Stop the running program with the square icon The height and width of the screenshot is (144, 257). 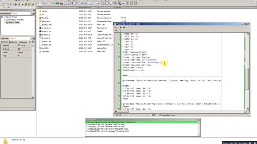[x=22, y=4]
